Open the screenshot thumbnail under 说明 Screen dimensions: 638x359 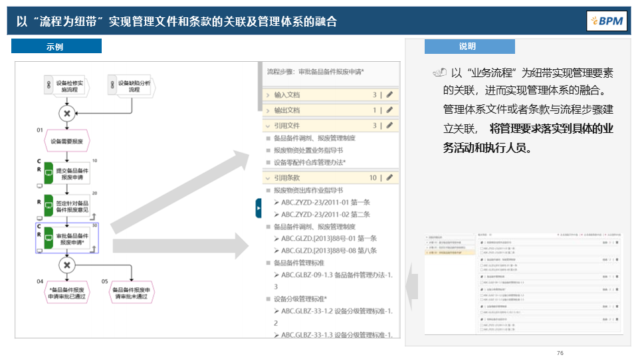pos(523,284)
